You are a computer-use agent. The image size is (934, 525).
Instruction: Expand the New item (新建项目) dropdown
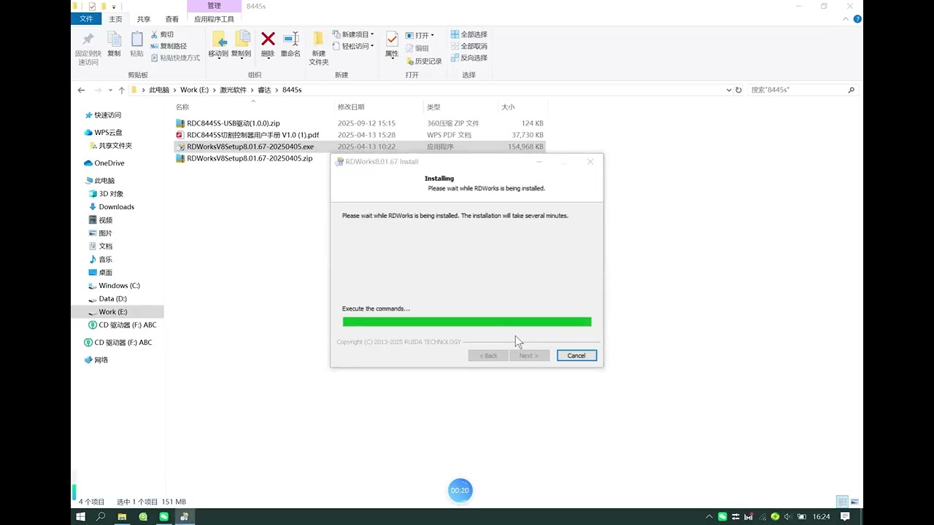pyautogui.click(x=353, y=34)
